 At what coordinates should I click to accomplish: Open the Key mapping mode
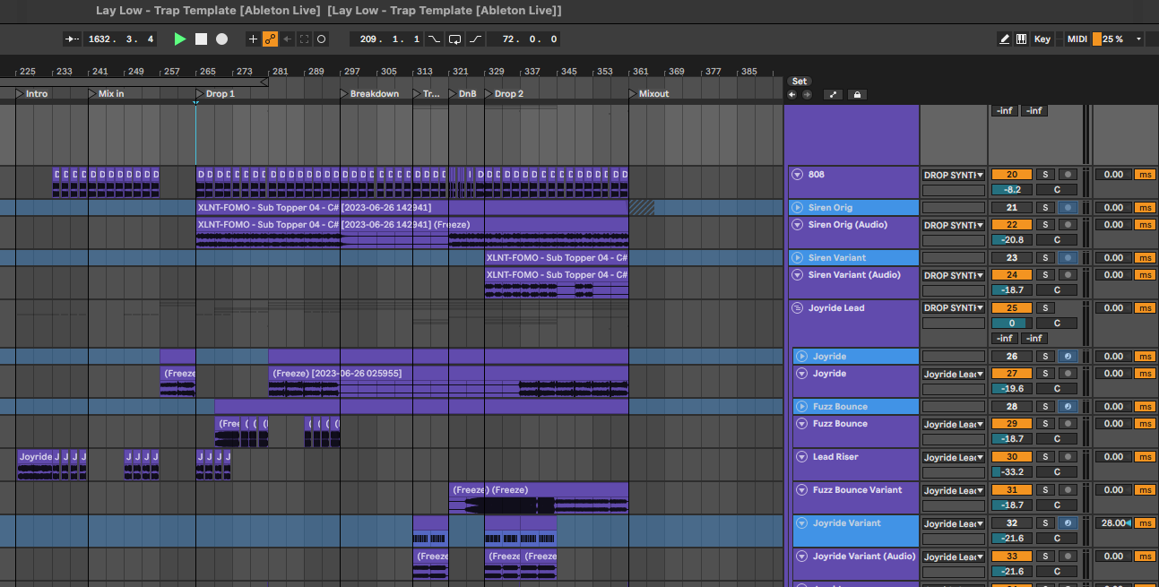(1042, 39)
